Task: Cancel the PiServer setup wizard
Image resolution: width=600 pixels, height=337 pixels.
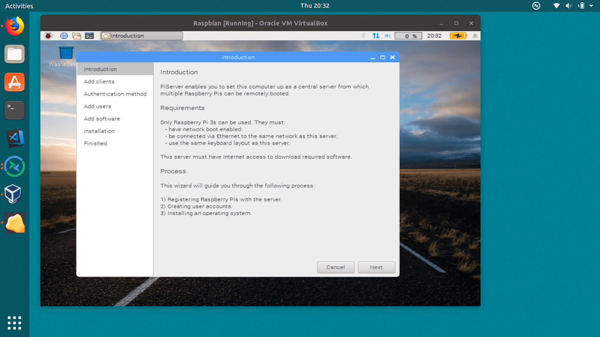Action: click(x=336, y=267)
